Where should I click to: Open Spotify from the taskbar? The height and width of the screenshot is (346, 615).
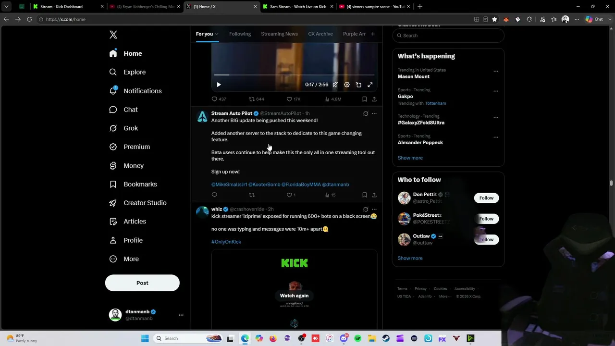pyautogui.click(x=357, y=338)
